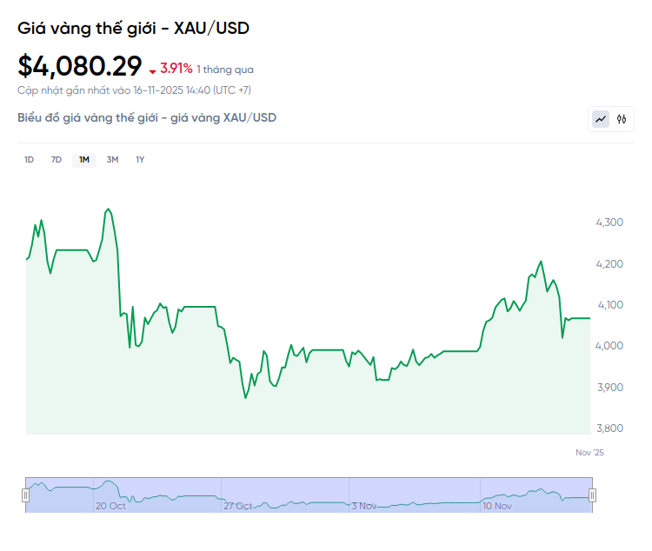
Task: Click the $4,080.29 gold price value
Action: pyautogui.click(x=79, y=66)
